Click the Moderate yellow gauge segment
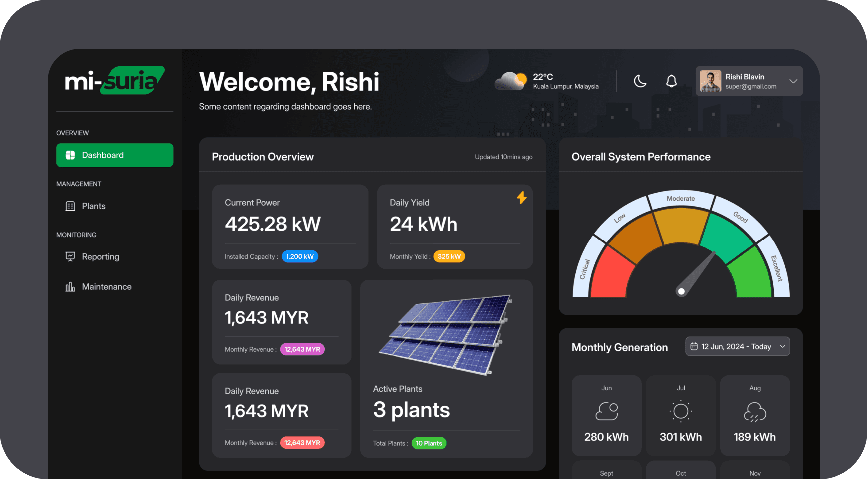The image size is (867, 479). pos(681,226)
